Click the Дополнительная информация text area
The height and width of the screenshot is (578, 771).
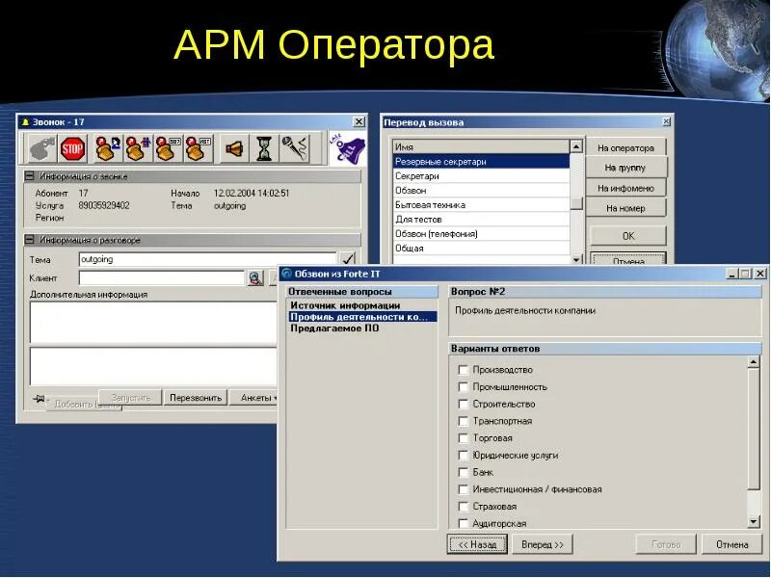(154, 323)
